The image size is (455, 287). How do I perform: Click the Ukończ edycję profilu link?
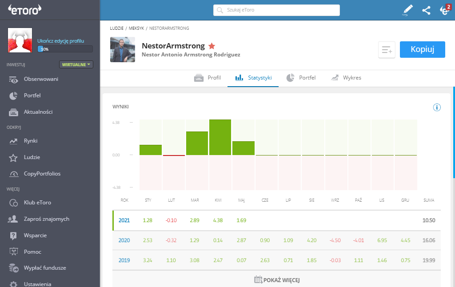60,41
